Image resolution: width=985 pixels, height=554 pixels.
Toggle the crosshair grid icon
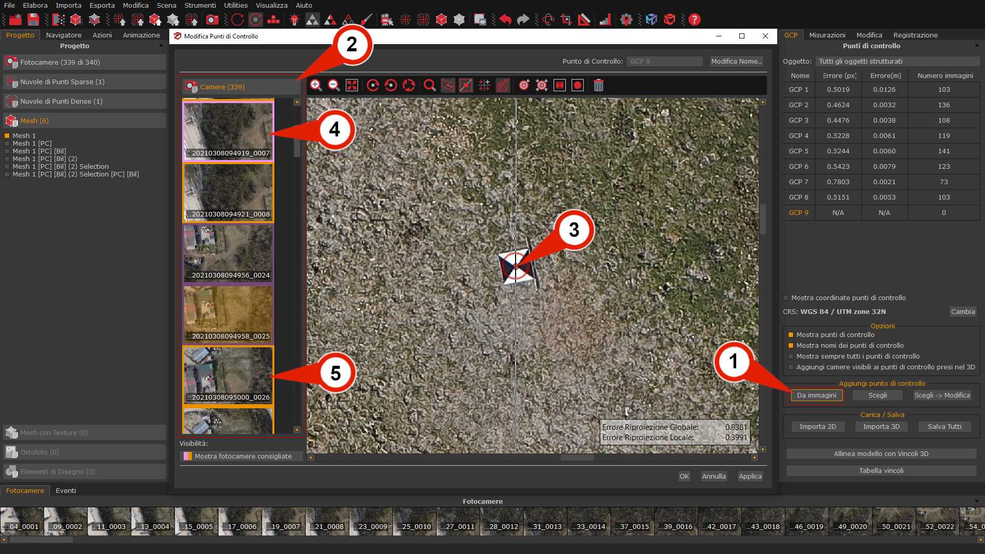click(484, 85)
